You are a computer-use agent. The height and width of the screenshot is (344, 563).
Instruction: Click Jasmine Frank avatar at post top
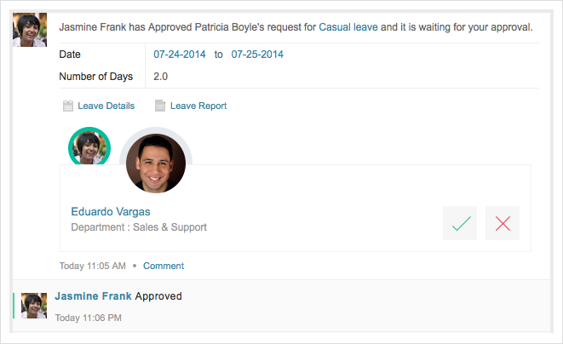pos(30,32)
